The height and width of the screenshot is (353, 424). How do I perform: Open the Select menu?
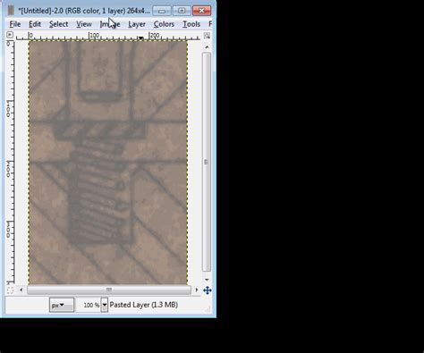click(58, 24)
